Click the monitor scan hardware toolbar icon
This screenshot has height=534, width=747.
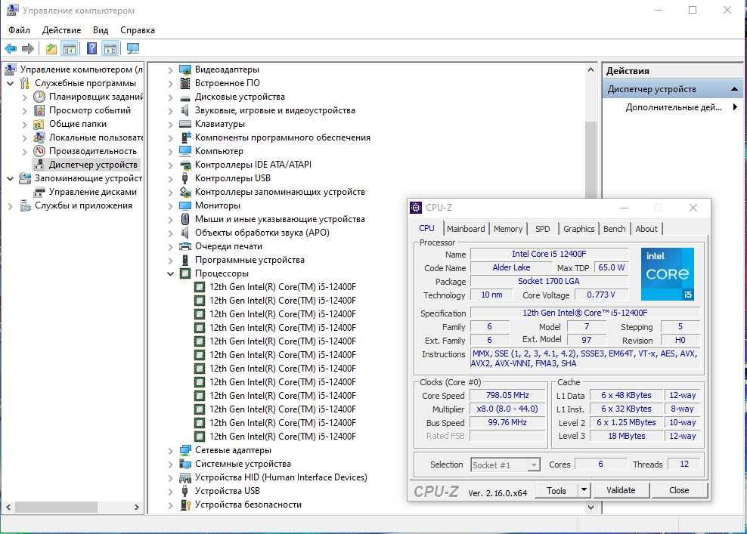click(x=133, y=48)
